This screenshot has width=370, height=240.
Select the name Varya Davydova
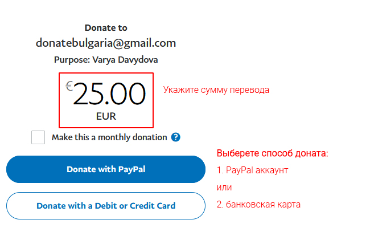point(125,60)
